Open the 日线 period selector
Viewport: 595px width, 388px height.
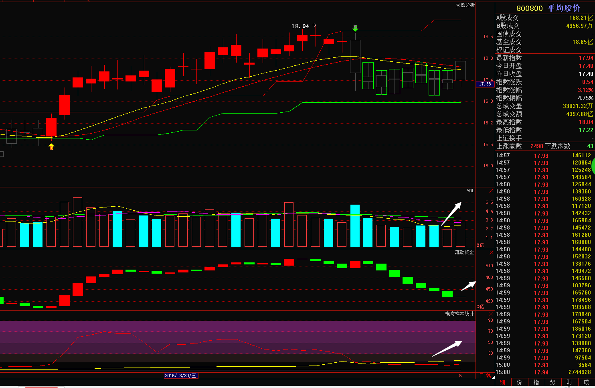(485, 376)
